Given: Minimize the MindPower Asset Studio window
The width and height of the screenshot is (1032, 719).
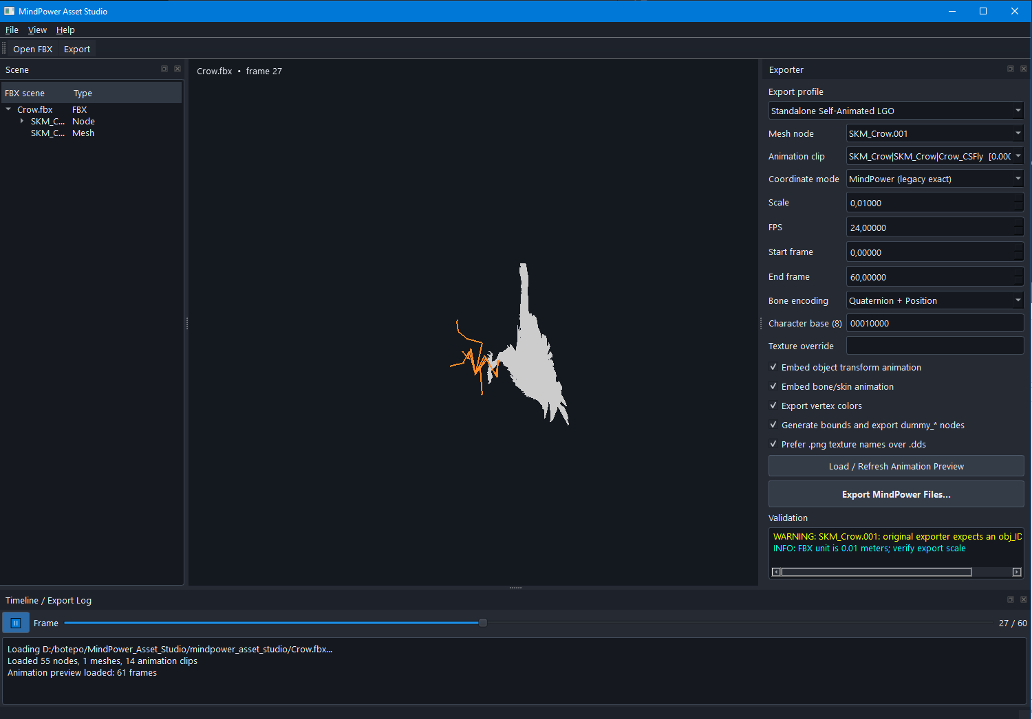Looking at the screenshot, I should click(952, 11).
